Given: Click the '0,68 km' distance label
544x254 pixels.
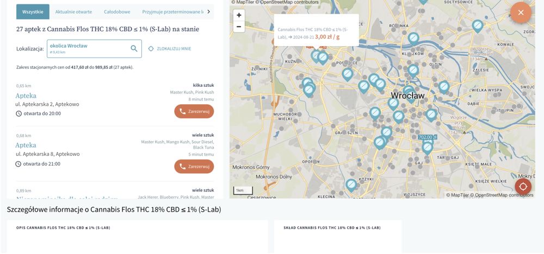Looking at the screenshot, I should click(23, 136).
